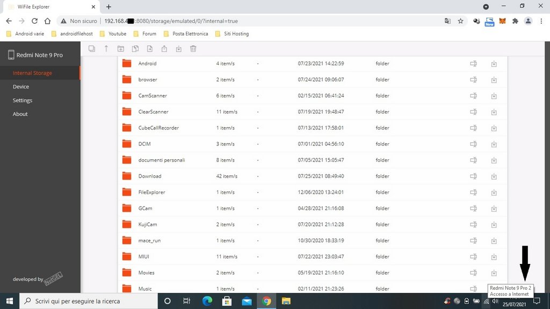Image resolution: width=550 pixels, height=309 pixels.
Task: Click the Windows search box
Action: point(89,301)
